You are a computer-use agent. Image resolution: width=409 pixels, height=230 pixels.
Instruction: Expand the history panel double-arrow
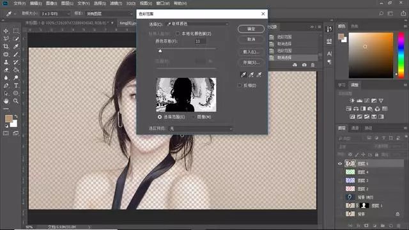tap(312, 27)
